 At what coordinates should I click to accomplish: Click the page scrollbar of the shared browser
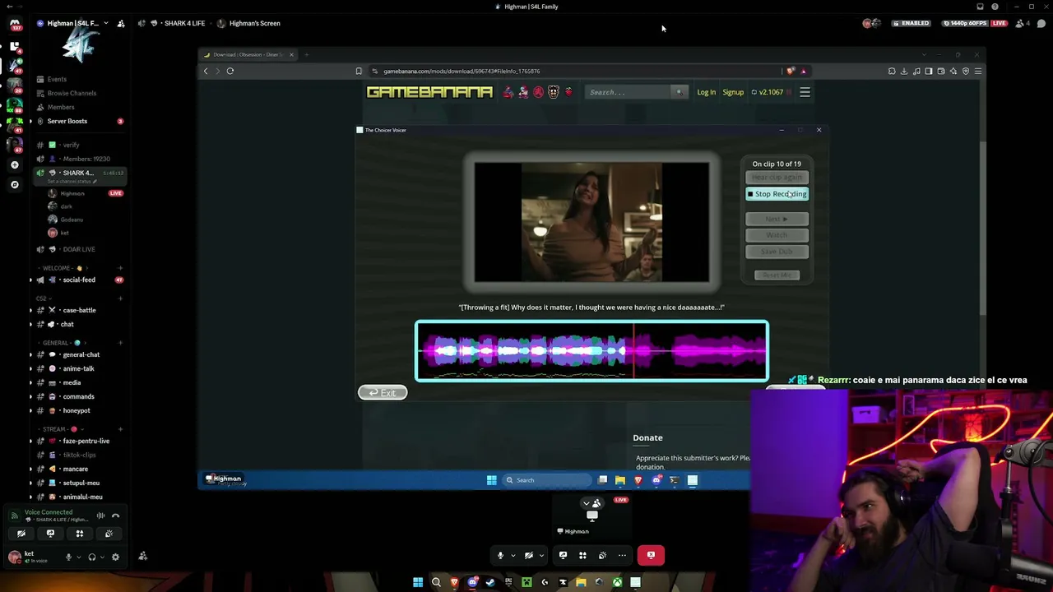[x=981, y=228]
